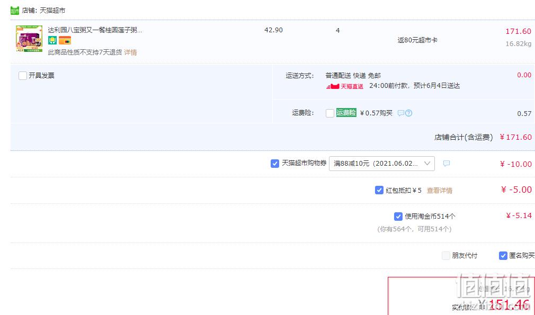The height and width of the screenshot is (315, 535).
Task: Click the Tao coin discount ¥-5.14
Action: 519,215
